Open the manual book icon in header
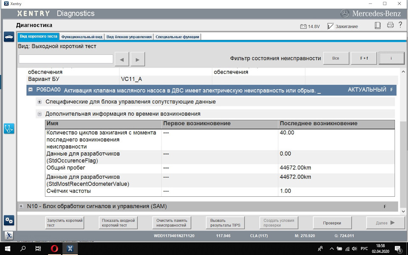This screenshot has height=255, width=408. click(378, 25)
